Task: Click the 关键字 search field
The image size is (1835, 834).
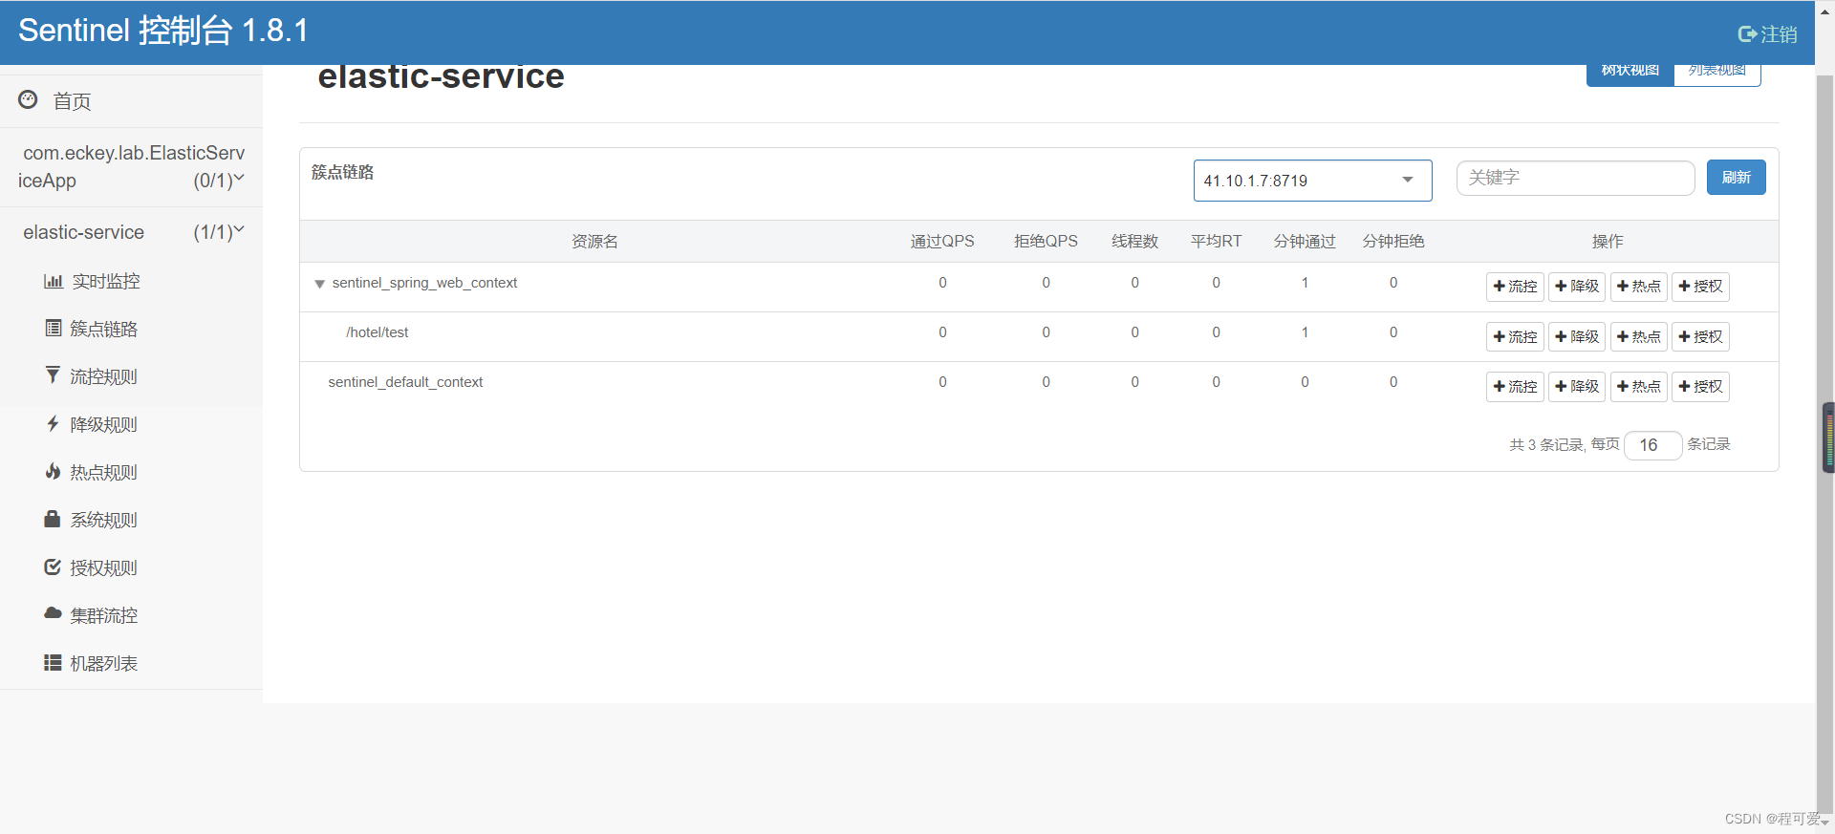Action: coord(1575,178)
